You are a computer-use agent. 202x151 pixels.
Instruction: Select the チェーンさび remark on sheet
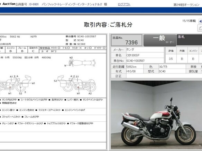click(x=8, y=123)
